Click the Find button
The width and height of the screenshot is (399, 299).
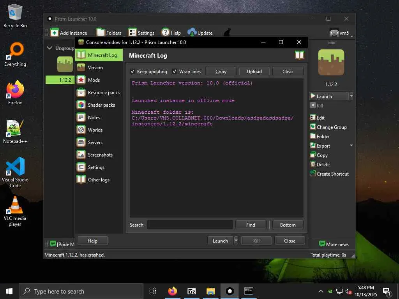pos(251,225)
